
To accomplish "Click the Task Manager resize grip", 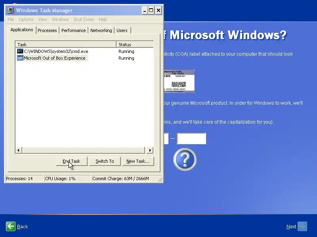I will [x=160, y=179].
